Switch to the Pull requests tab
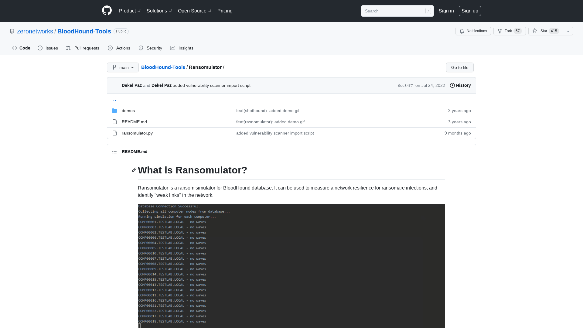 pyautogui.click(x=83, y=48)
